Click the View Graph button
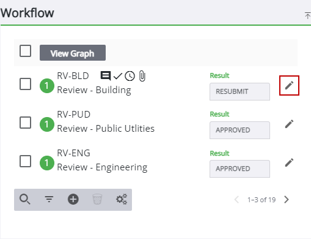This screenshot has height=239, width=311. pyautogui.click(x=73, y=53)
